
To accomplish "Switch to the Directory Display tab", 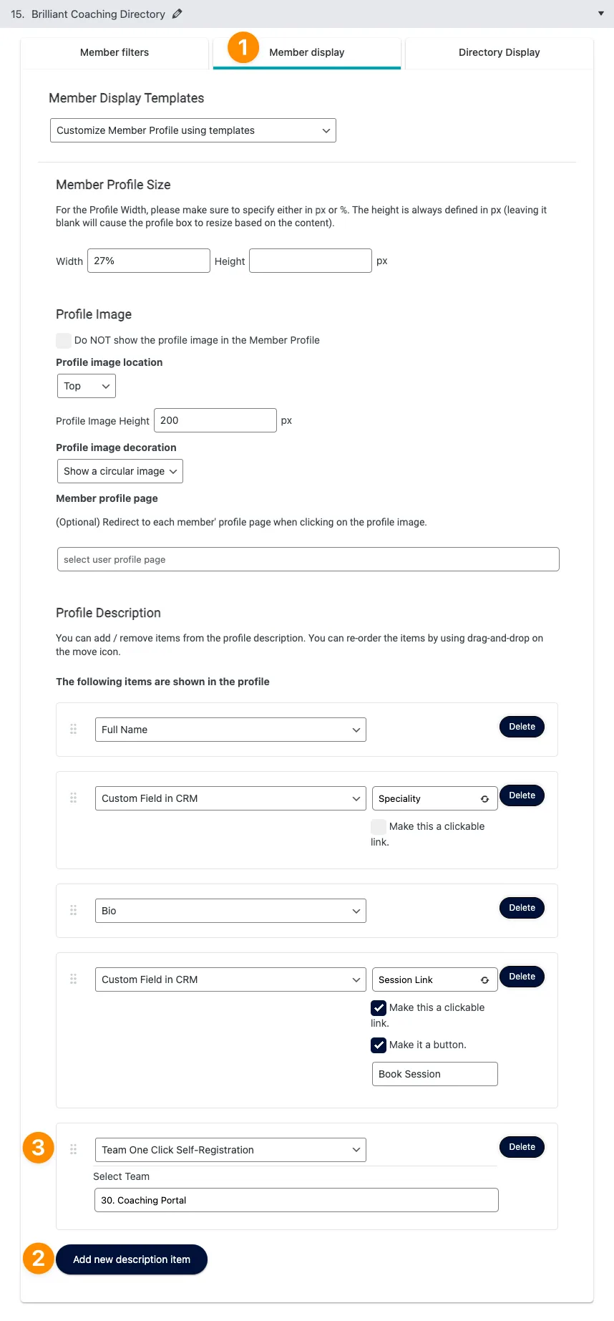I will (x=499, y=52).
